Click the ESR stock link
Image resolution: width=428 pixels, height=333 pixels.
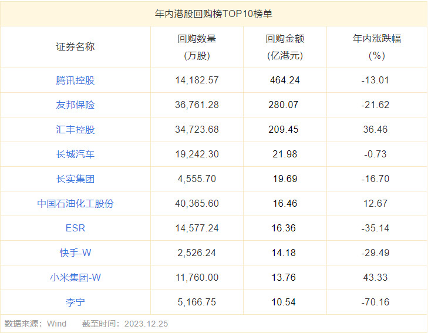coord(75,228)
